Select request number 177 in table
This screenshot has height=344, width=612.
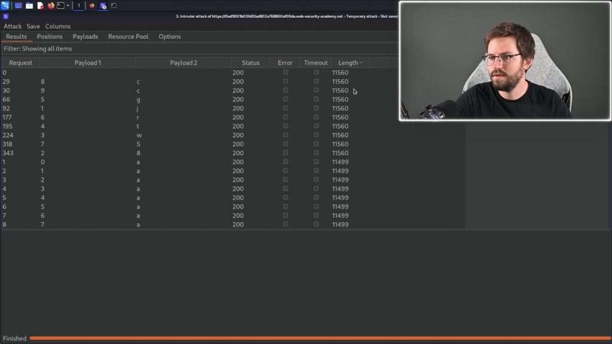click(x=7, y=118)
